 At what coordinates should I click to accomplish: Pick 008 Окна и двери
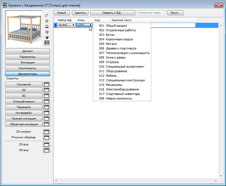(x=122, y=57)
